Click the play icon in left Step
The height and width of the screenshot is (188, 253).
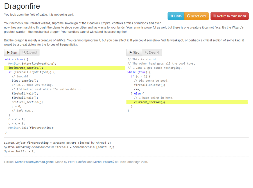[x=8, y=52]
